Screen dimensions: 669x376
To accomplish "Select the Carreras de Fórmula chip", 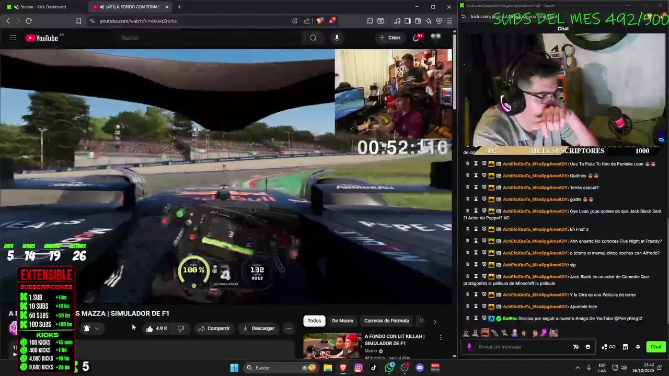I will coord(386,321).
